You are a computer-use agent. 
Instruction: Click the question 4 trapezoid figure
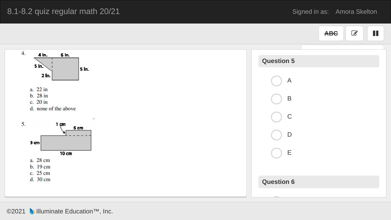[62, 68]
